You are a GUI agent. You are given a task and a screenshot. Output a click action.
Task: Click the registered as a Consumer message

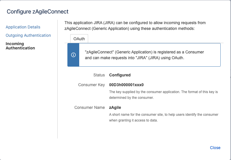[144, 55]
